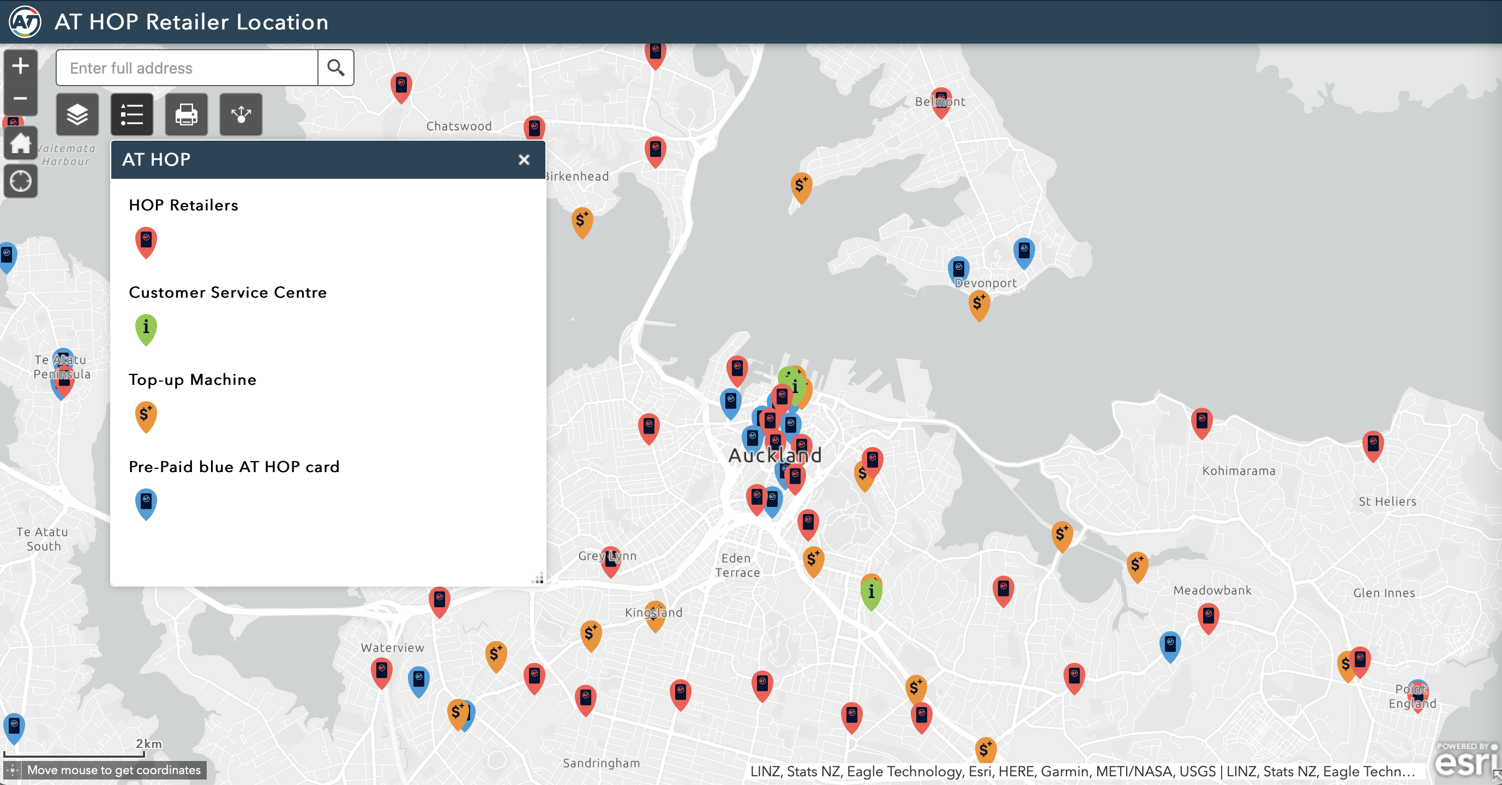Click the address search magnifier button
1502x785 pixels.
[335, 68]
